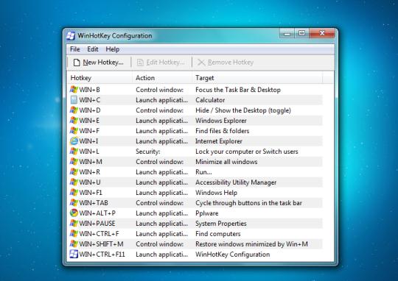This screenshot has width=398, height=281.
Task: Select the 'Windows Explorer' target cell
Action: 221,121
